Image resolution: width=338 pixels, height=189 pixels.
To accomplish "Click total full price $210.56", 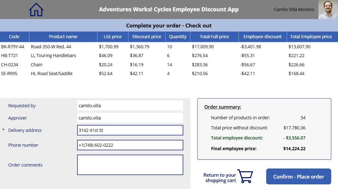I will (200, 74).
